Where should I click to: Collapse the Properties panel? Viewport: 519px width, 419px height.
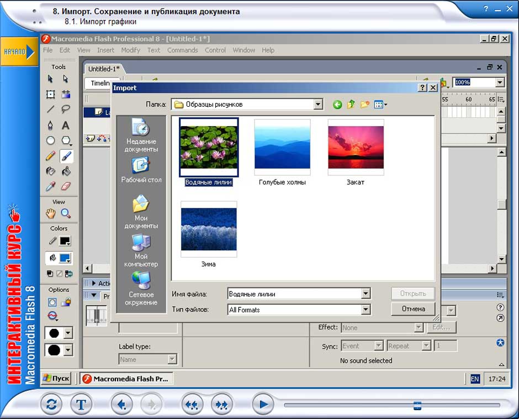94,295
